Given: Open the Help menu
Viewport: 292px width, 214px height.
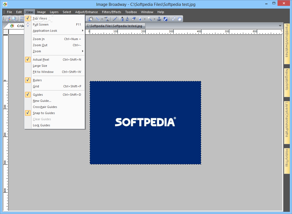Looking at the screenshot, I should [x=160, y=12].
